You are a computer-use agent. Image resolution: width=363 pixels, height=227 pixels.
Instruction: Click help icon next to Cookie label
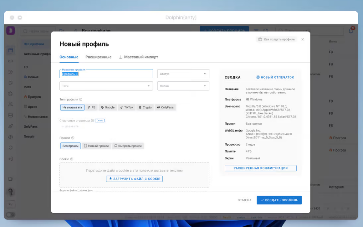pos(72,159)
